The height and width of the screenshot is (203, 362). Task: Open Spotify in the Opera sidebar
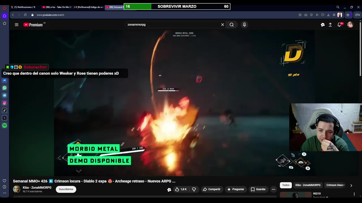pos(5,125)
